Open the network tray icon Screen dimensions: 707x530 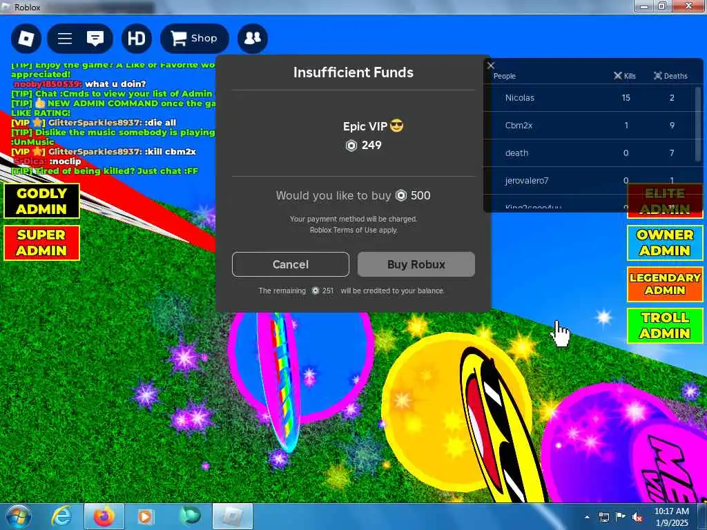(603, 517)
